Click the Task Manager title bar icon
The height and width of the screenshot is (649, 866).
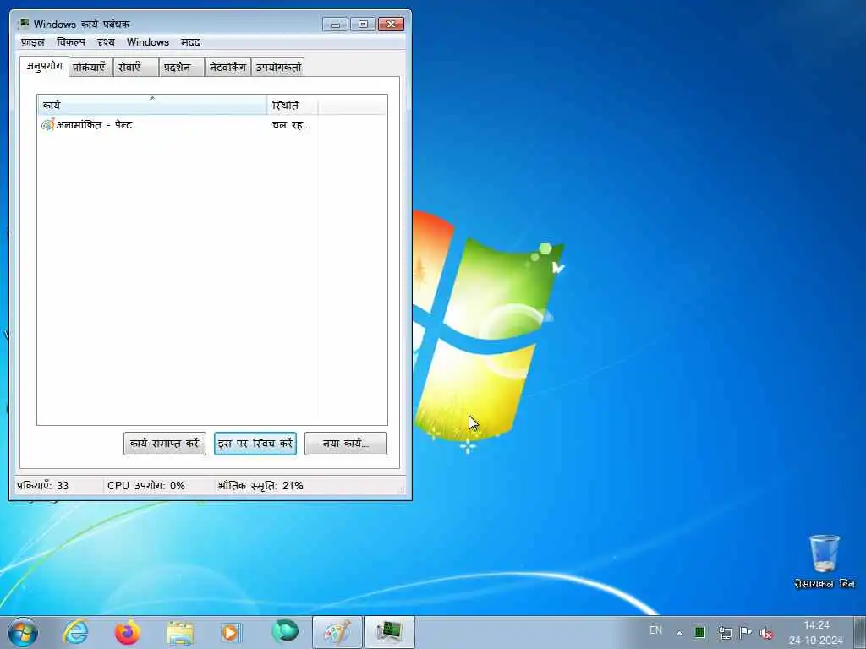pos(24,24)
